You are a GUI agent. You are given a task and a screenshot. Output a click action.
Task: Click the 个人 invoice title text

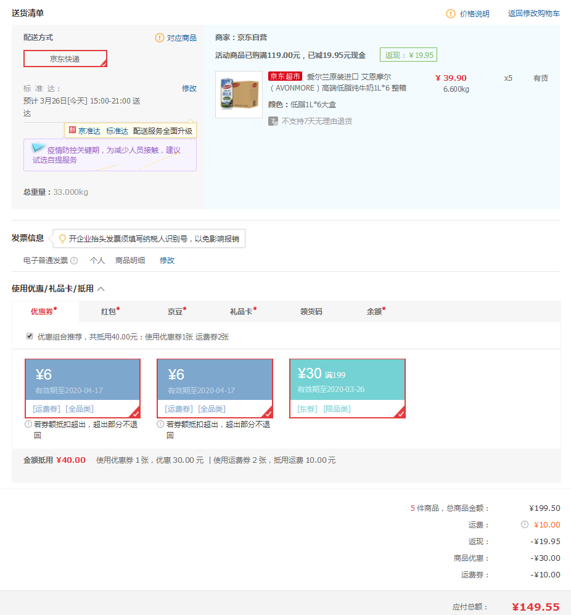tap(97, 261)
